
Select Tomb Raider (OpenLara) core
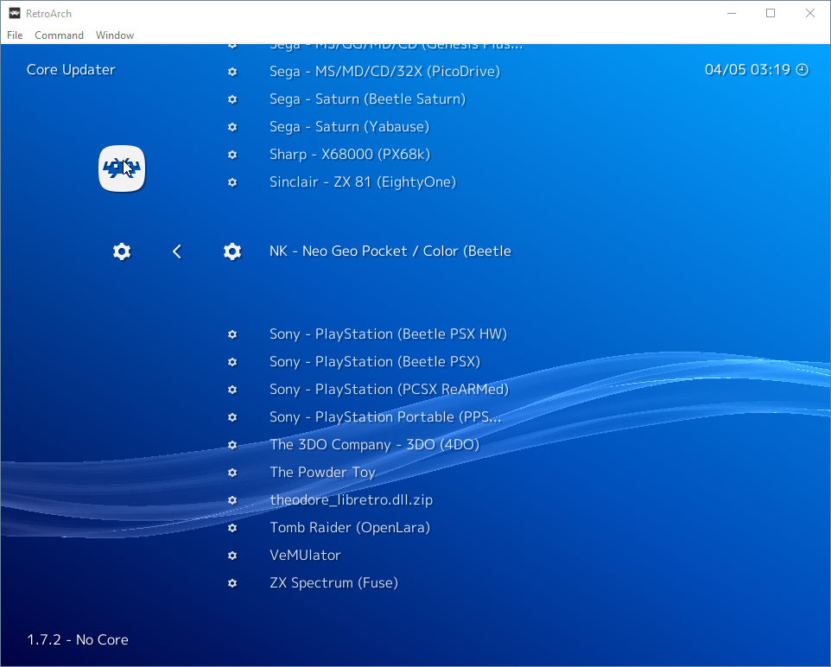(x=350, y=528)
